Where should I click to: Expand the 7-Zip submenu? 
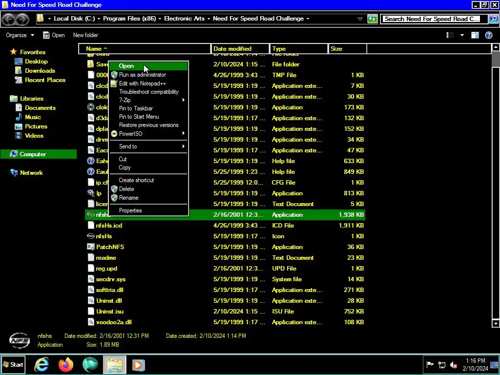click(x=148, y=100)
